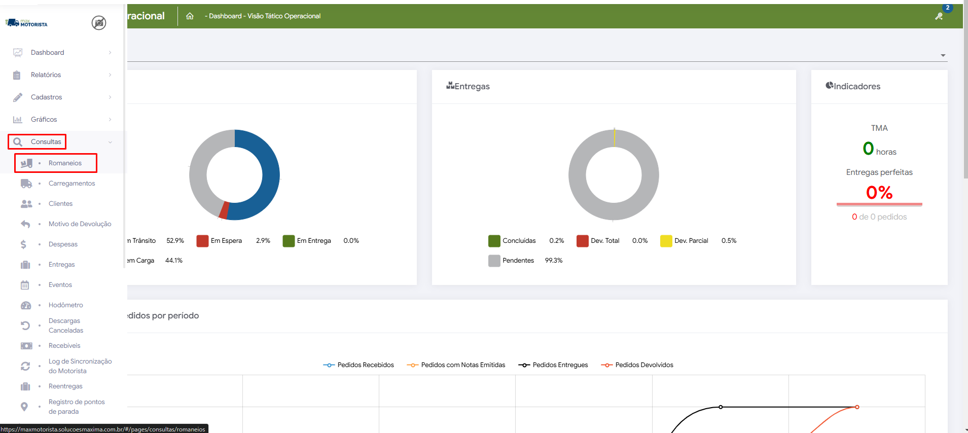
Task: Click the home icon in the header
Action: 190,16
